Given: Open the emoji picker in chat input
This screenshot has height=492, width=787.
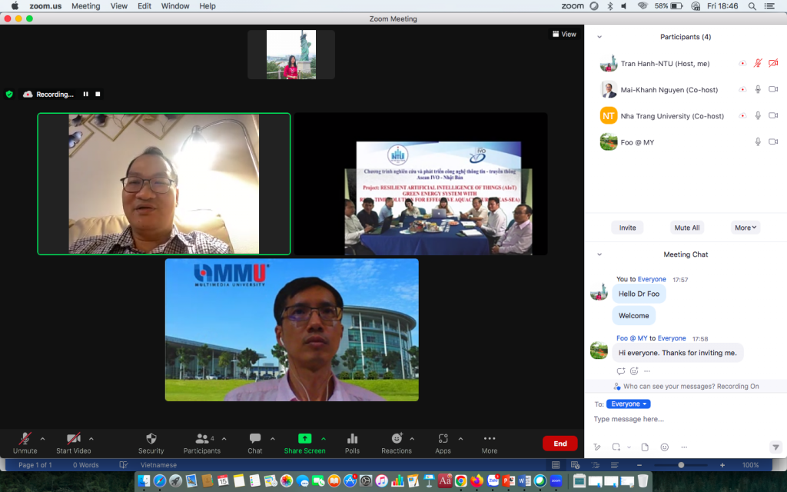Looking at the screenshot, I should click(x=665, y=447).
